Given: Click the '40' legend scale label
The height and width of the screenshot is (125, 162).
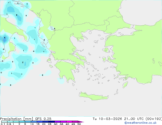Looking at the screenshot, I should (x=67, y=124).
